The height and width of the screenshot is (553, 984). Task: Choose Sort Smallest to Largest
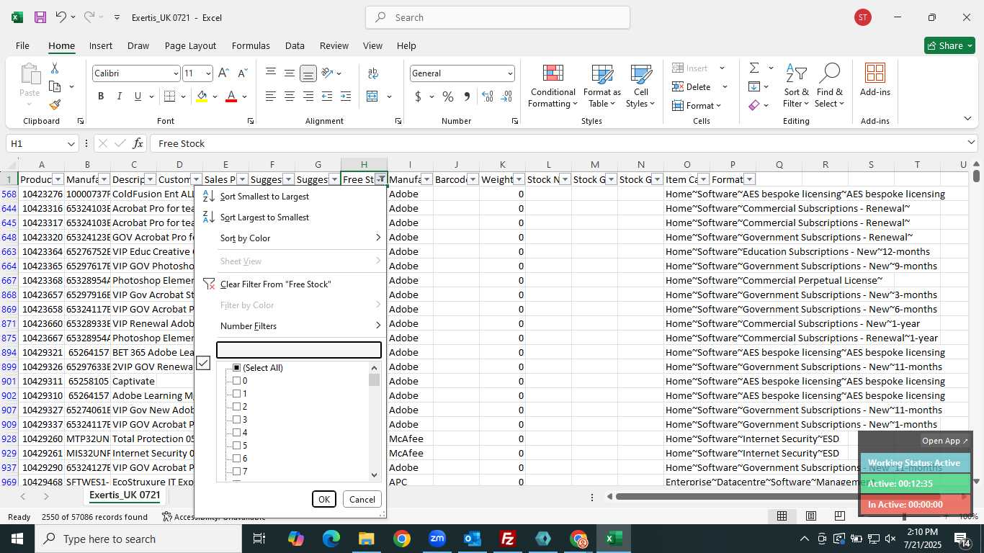click(290, 197)
